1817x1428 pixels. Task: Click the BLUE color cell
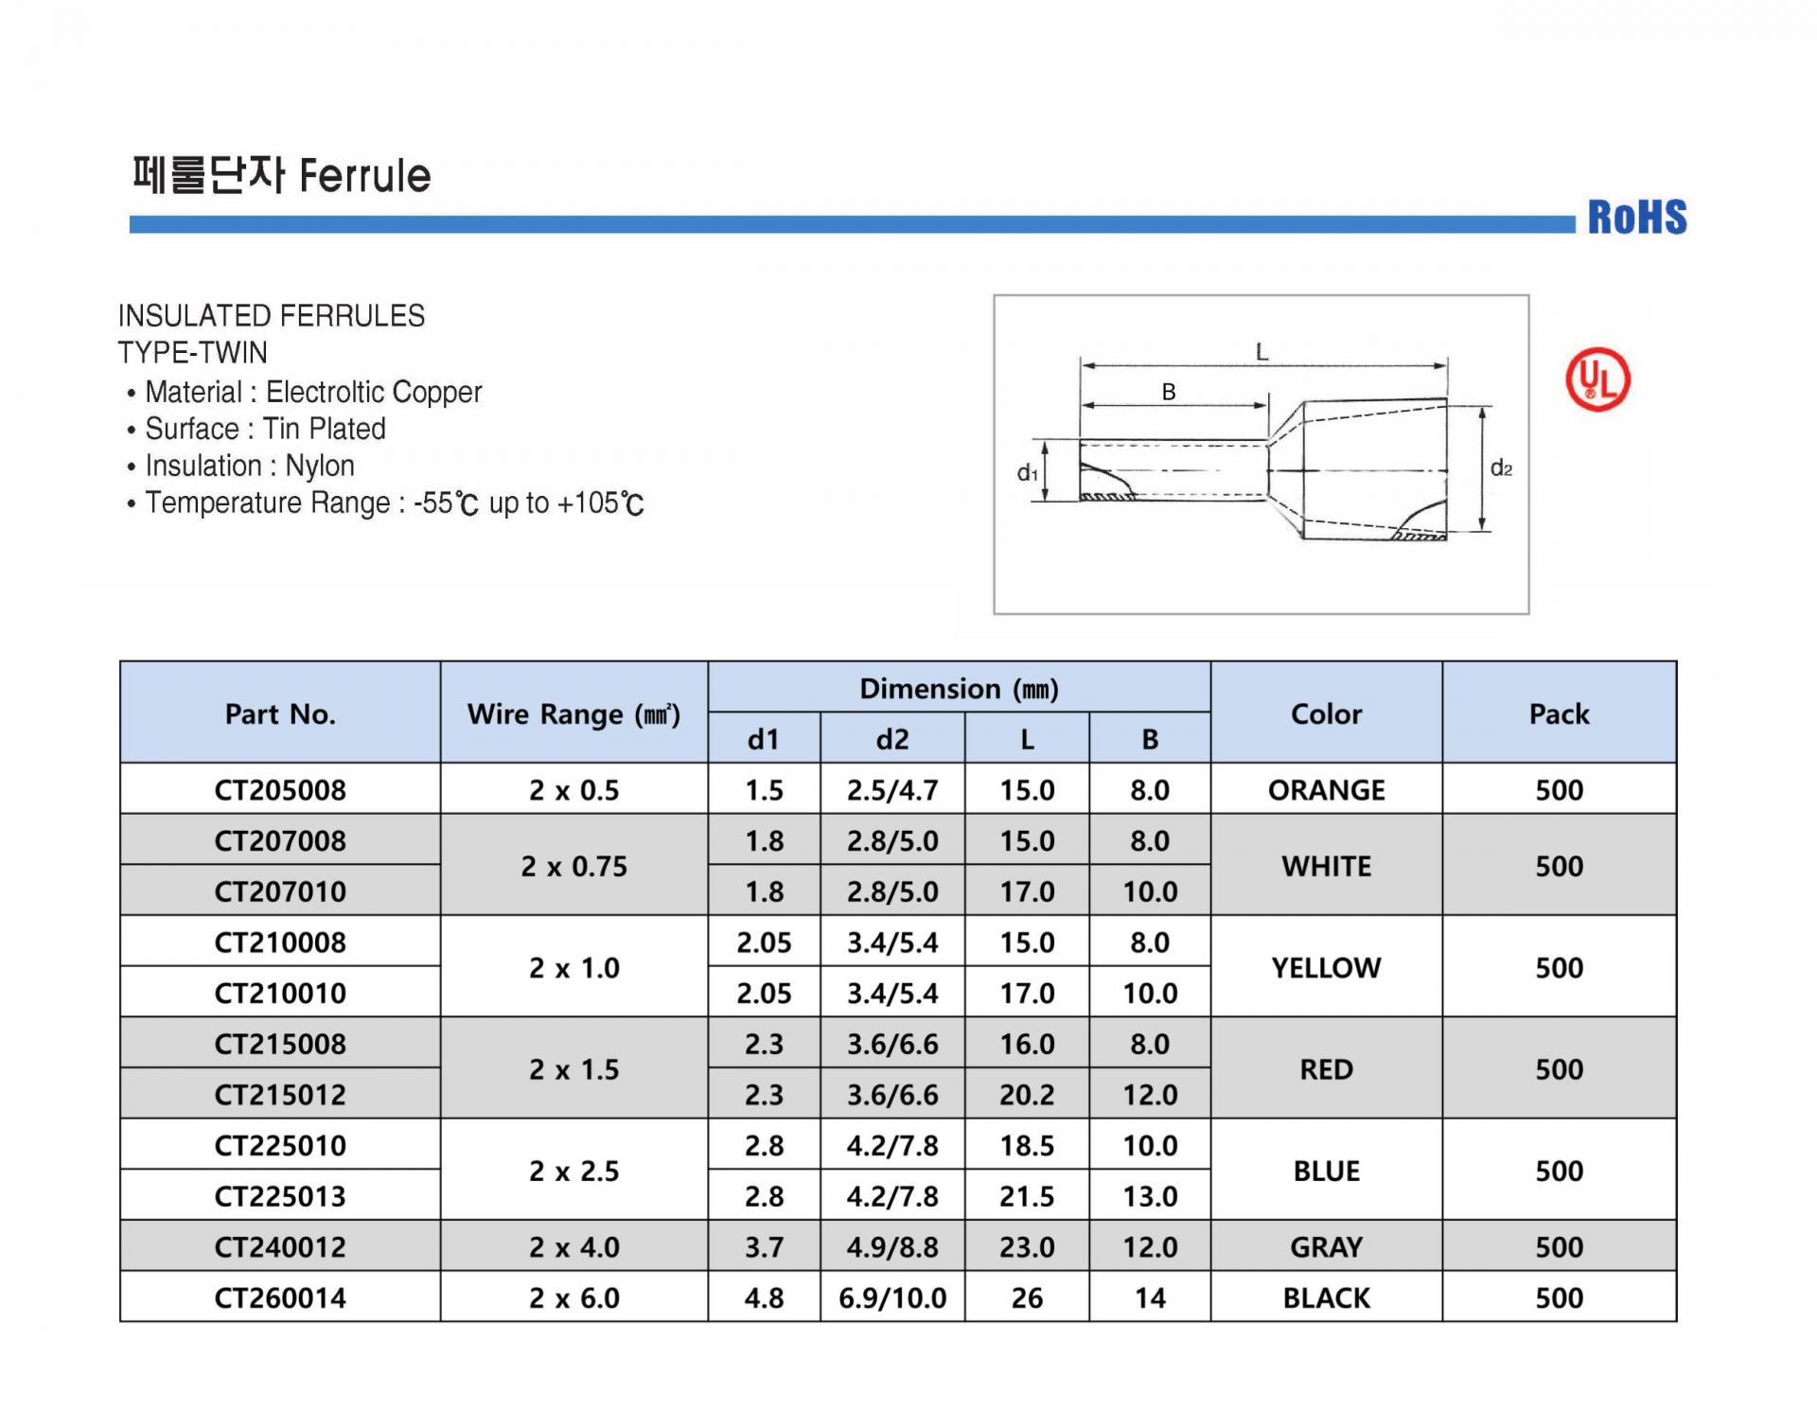(x=1327, y=1171)
